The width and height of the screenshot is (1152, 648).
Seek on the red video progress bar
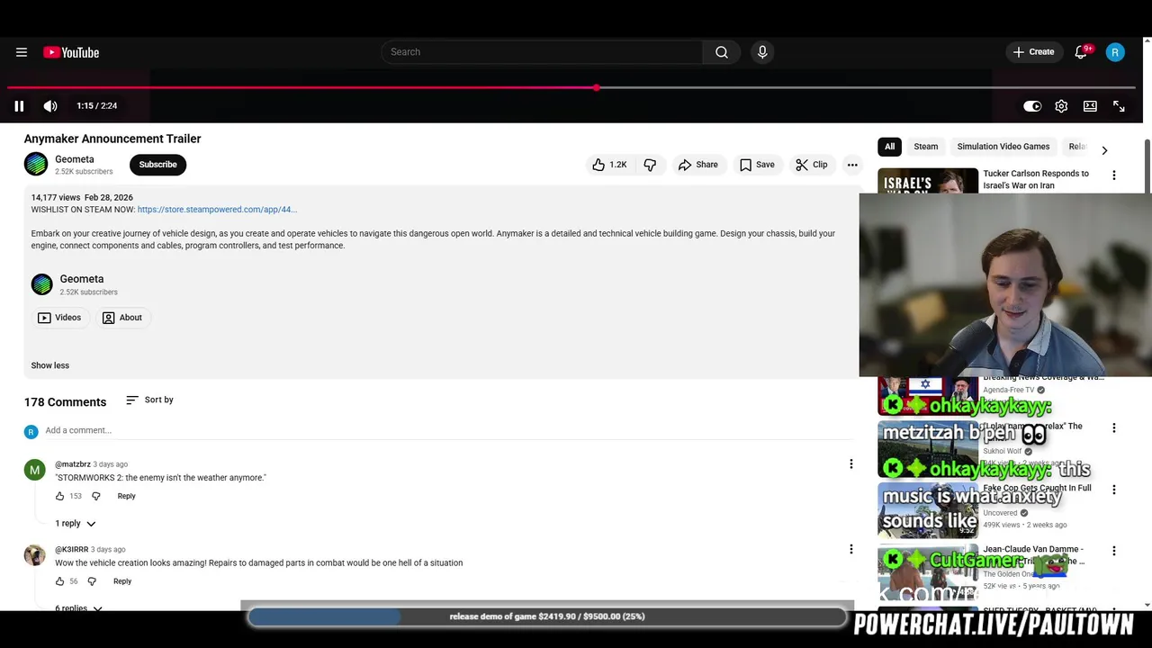point(571,87)
